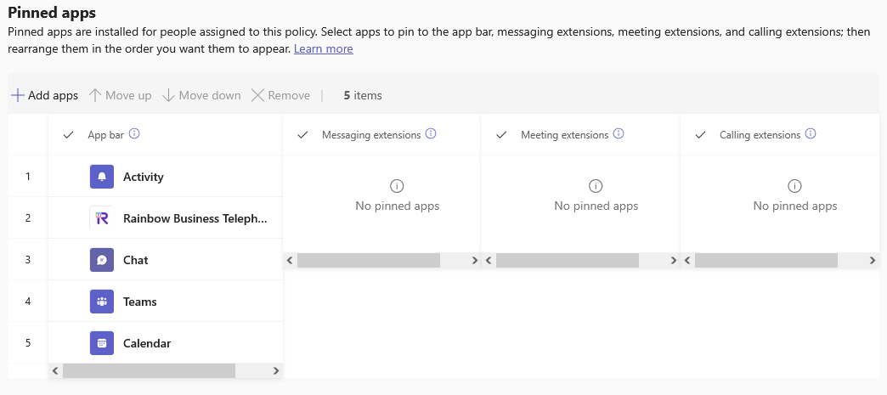887x395 pixels.
Task: Click the Rainbow Business Telephony app icon
Action: [x=101, y=218]
